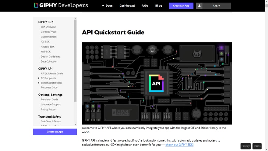Click the Log In button
Image resolution: width=268 pixels, height=151 pixels.
click(217, 6)
